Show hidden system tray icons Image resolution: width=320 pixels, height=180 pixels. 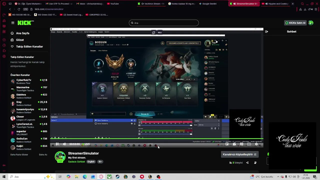(x=278, y=177)
